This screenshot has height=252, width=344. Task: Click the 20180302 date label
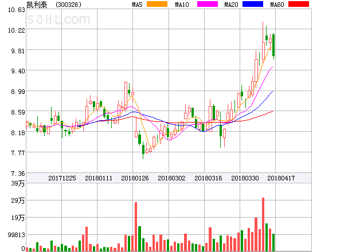[x=171, y=178]
